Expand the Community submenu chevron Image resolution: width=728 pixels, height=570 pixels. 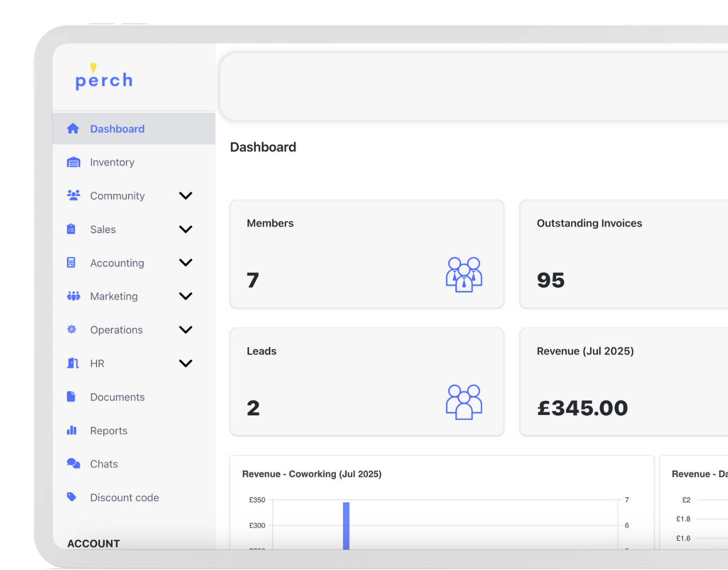point(185,195)
